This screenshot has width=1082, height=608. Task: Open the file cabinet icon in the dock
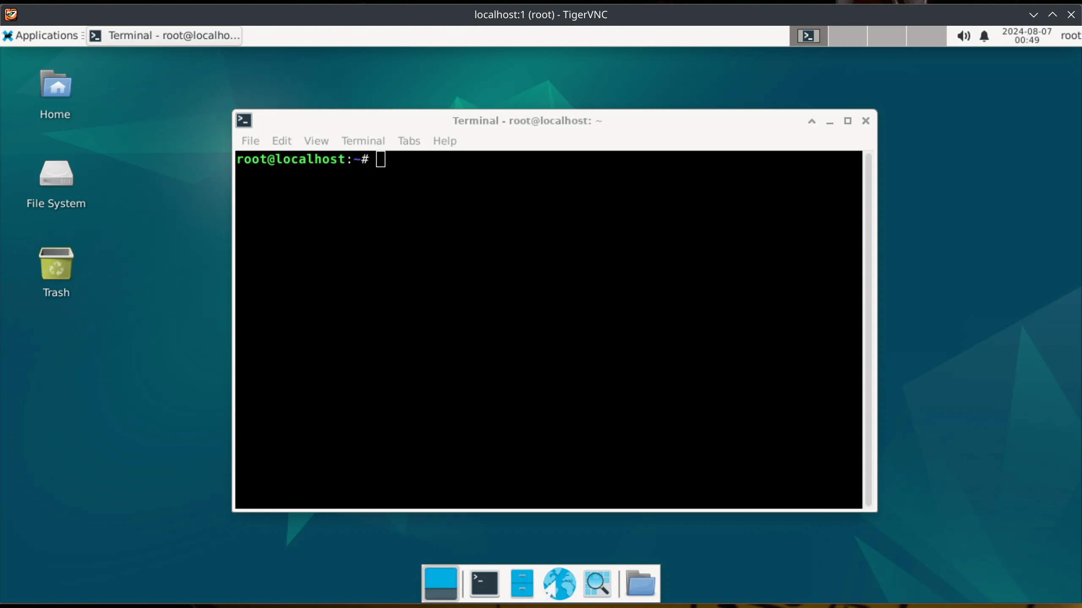pyautogui.click(x=521, y=583)
